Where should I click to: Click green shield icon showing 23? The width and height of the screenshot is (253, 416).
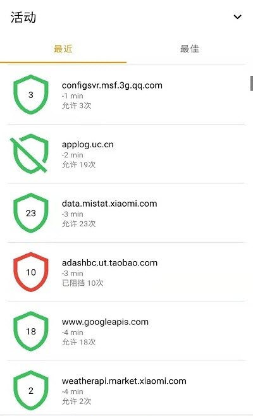31,213
